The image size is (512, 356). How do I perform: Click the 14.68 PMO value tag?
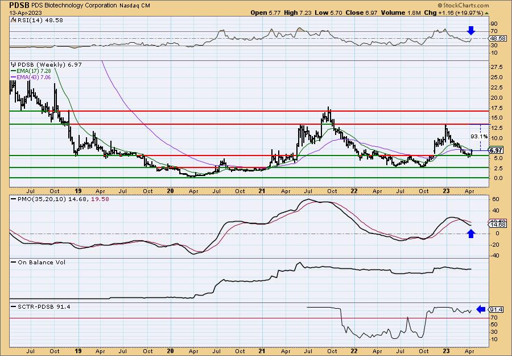click(x=498, y=225)
